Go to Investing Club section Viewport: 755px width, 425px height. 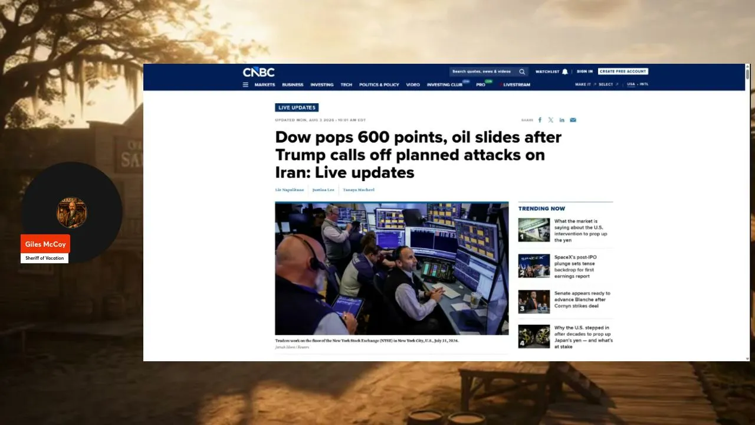[x=445, y=84]
